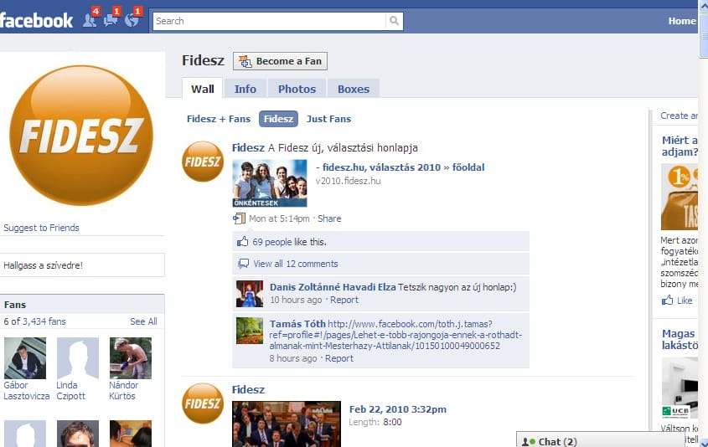Click the Danis Zoltánné Havadi Elza name link
The width and height of the screenshot is (708, 447).
tap(333, 287)
